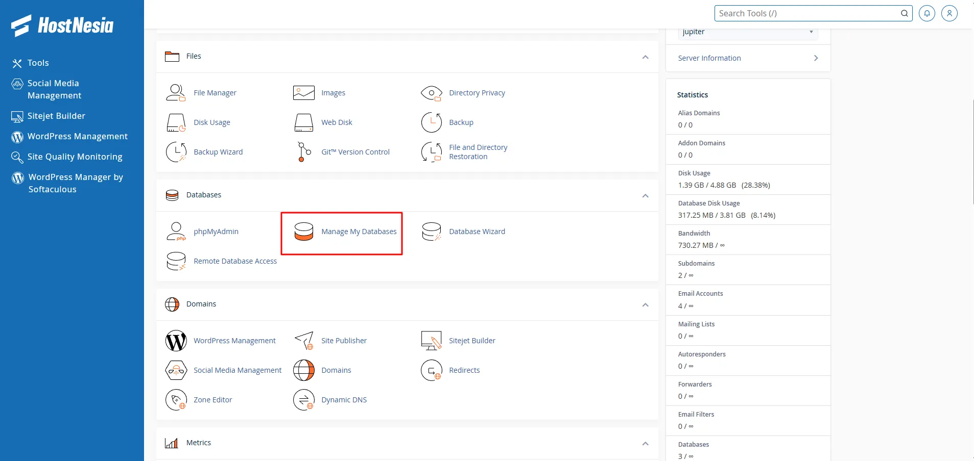Click the Dynamic DNS link text
The width and height of the screenshot is (974, 461).
tap(344, 400)
